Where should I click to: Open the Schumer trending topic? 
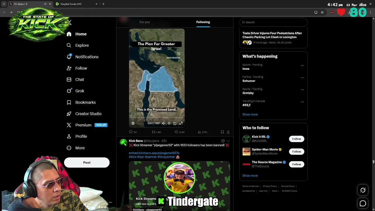[249, 81]
